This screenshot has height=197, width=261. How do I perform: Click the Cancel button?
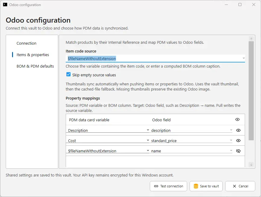coord(240,186)
